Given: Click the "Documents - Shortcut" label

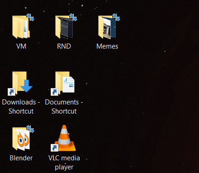Looking at the screenshot, I should coord(64,107).
